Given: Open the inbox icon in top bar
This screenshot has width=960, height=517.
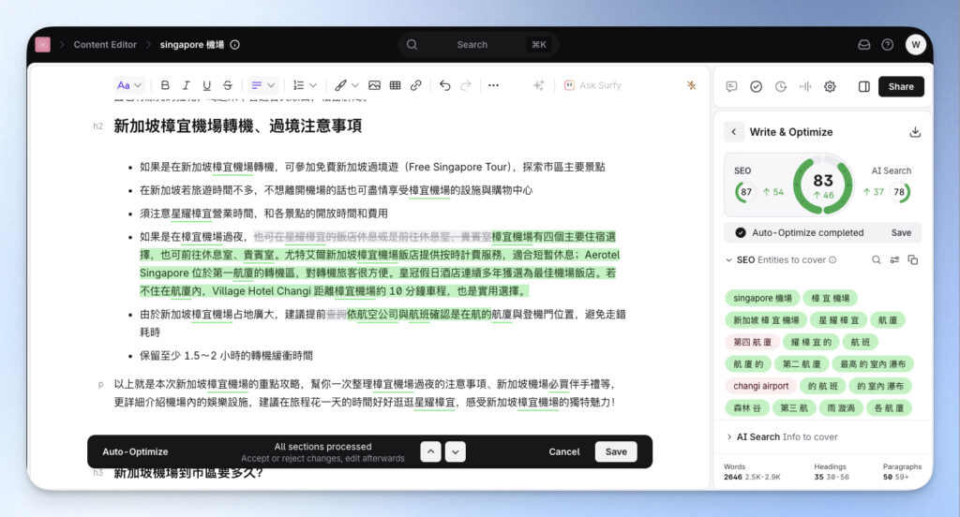Looking at the screenshot, I should [863, 45].
